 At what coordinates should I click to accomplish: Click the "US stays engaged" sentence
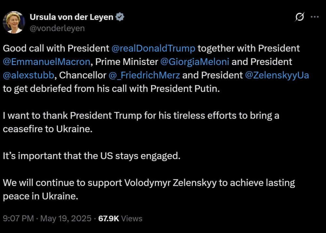(91, 156)
